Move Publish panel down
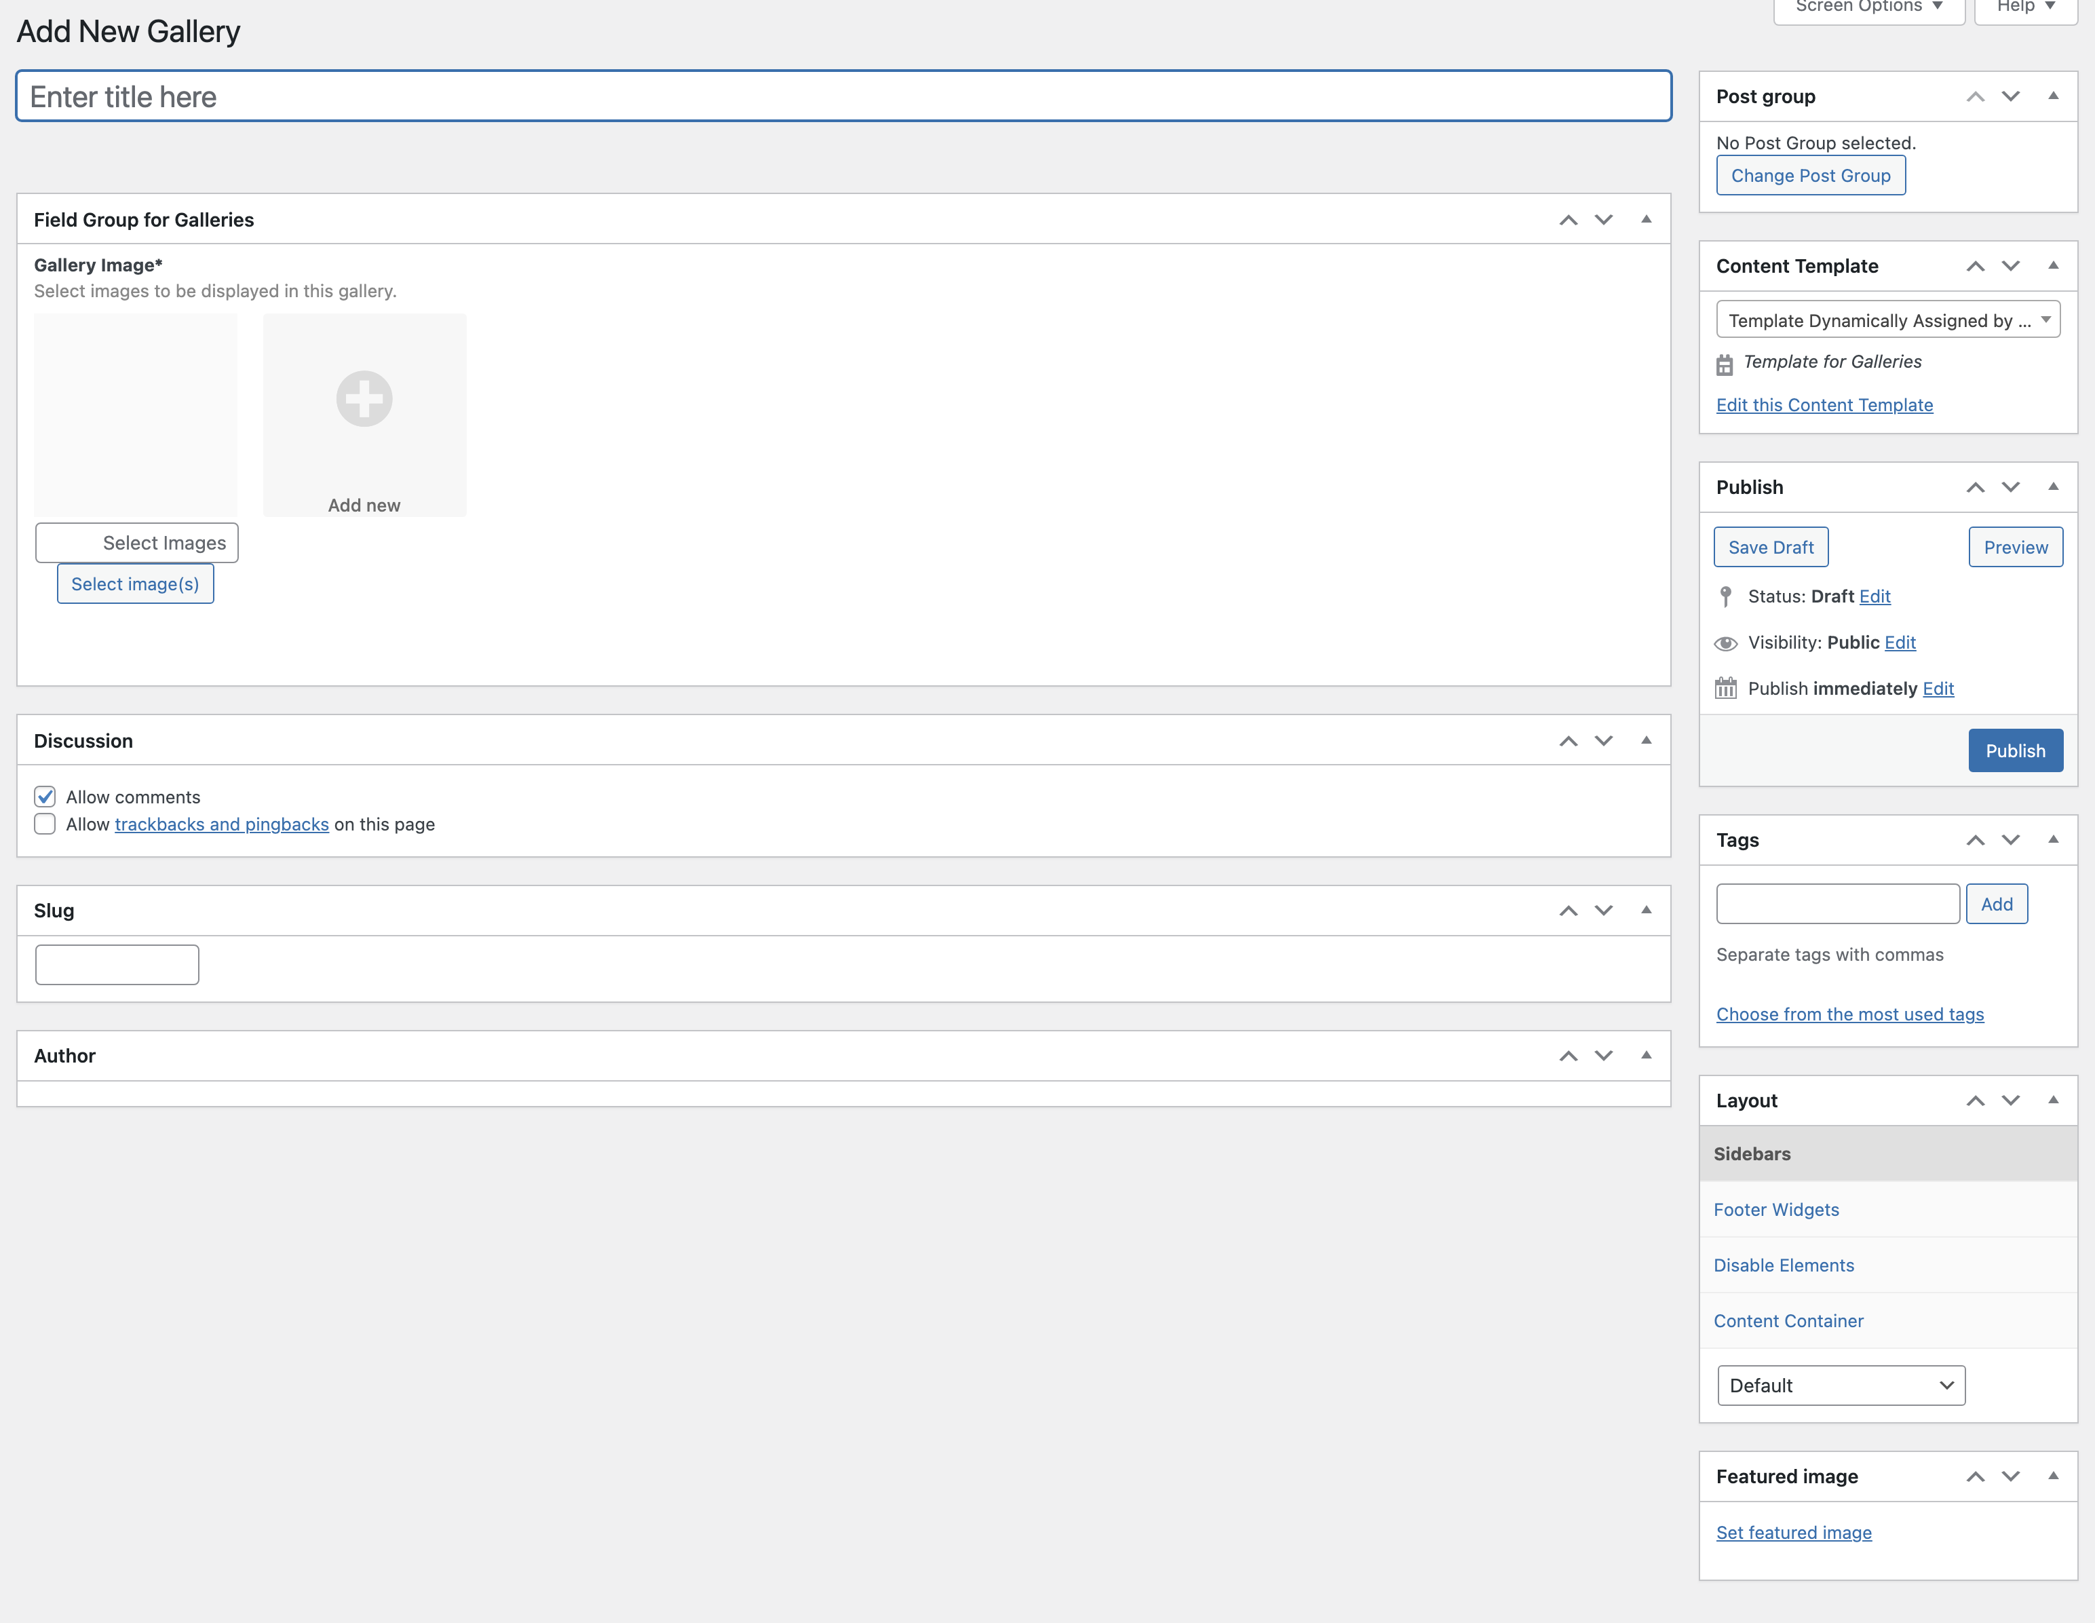The height and width of the screenshot is (1623, 2095). coord(2011,487)
